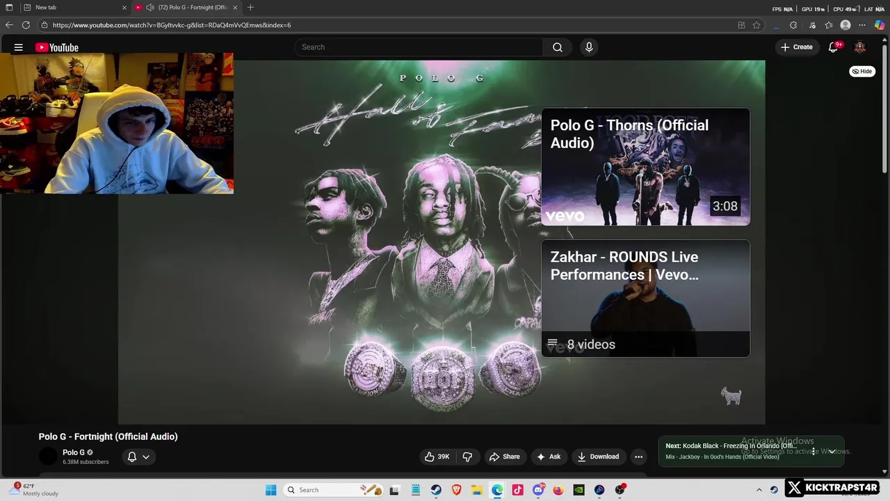Open the YouTube hamburger guide menu

click(19, 47)
